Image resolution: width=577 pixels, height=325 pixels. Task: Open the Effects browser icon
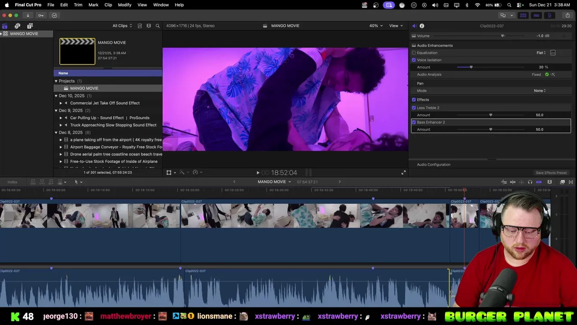tap(563, 182)
